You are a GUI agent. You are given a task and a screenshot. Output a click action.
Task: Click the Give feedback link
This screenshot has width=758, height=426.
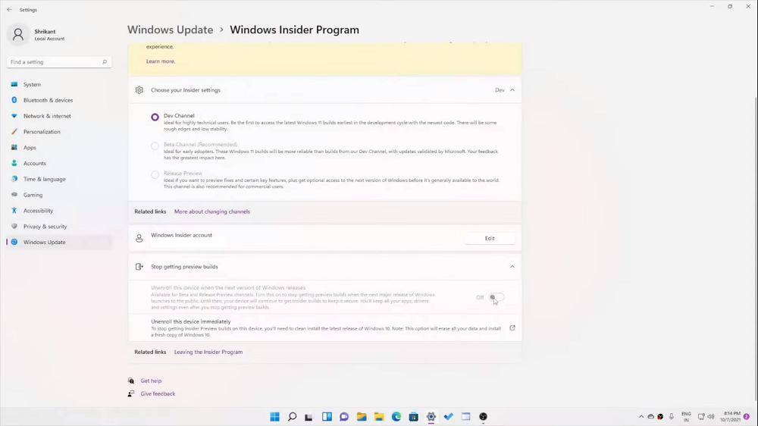(x=158, y=393)
